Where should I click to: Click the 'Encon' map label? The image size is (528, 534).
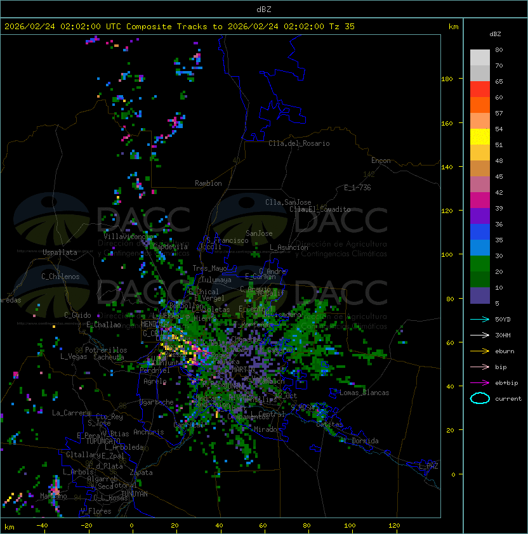(x=381, y=160)
